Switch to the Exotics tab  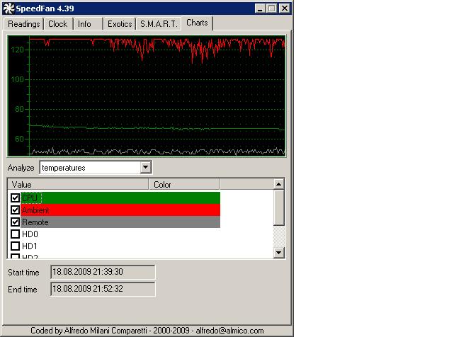[x=120, y=24]
